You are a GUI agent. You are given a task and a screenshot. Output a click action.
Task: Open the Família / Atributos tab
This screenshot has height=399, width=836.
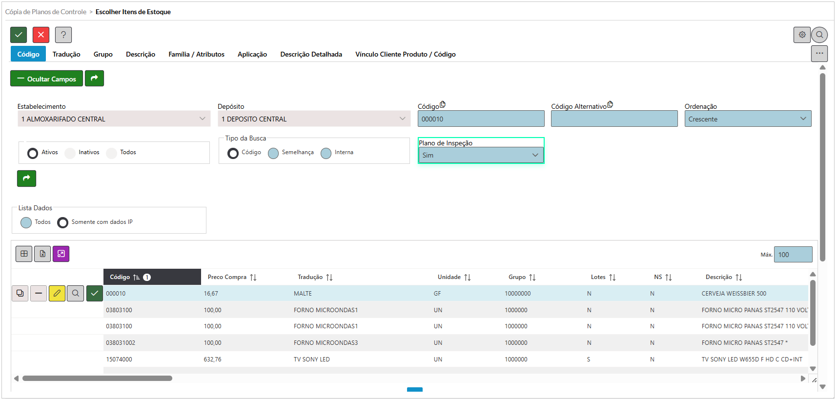(x=196, y=54)
